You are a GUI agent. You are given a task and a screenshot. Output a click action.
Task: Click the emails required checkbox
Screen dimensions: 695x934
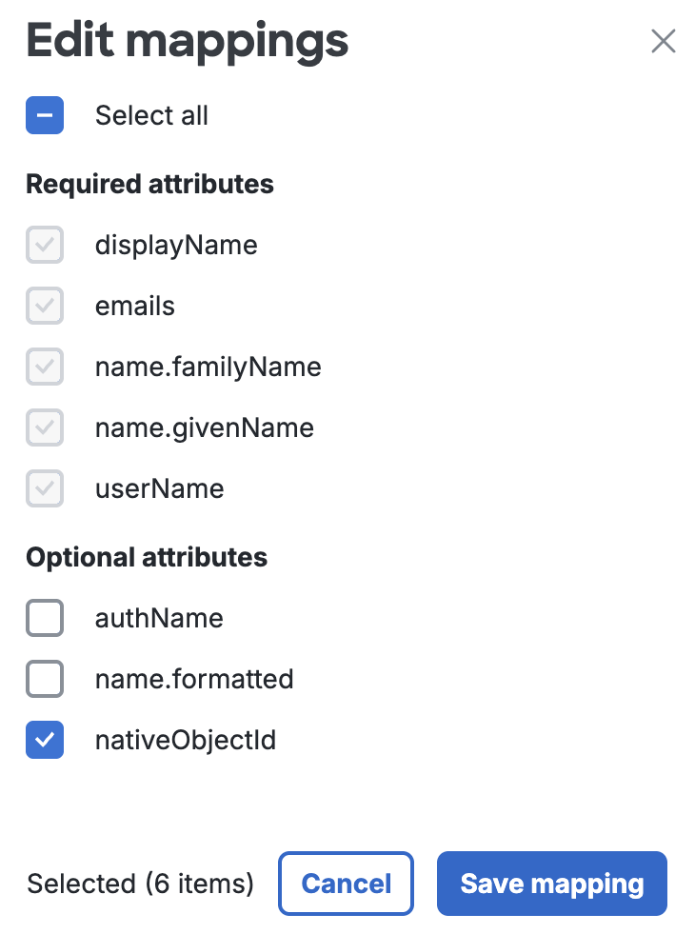click(x=44, y=306)
